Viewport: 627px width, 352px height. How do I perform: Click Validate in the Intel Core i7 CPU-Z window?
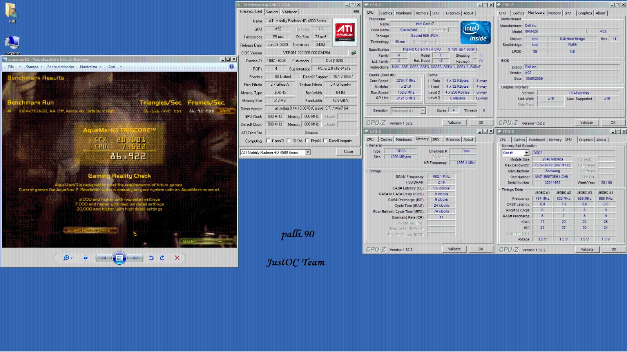tap(454, 123)
